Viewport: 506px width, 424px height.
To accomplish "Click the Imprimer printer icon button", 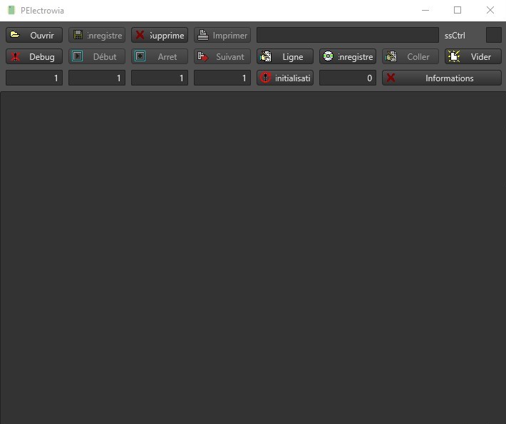I will 222,35.
